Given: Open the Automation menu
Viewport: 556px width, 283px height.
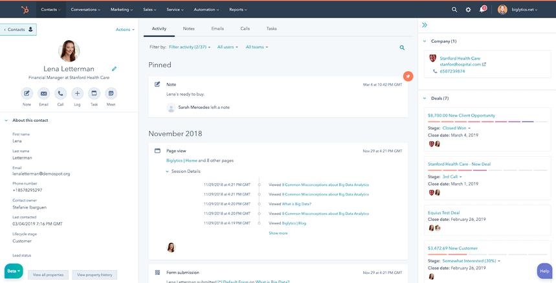Looking at the screenshot, I should coord(206,10).
